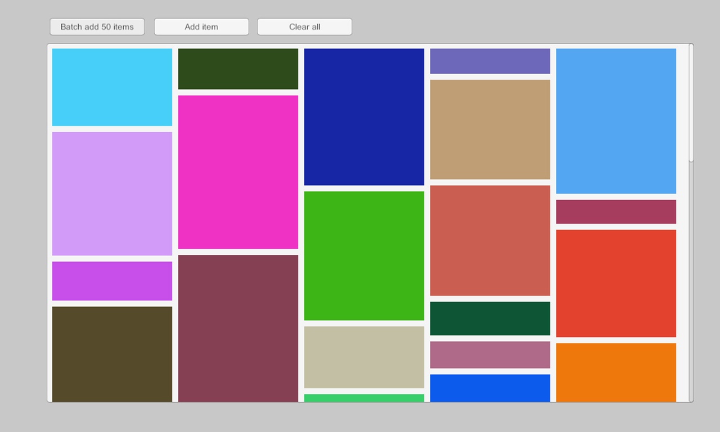720x432 pixels.
Task: Pick the dark navy blue tile
Action: 364,116
